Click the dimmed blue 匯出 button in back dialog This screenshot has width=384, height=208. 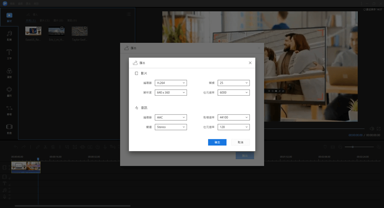(x=245, y=155)
